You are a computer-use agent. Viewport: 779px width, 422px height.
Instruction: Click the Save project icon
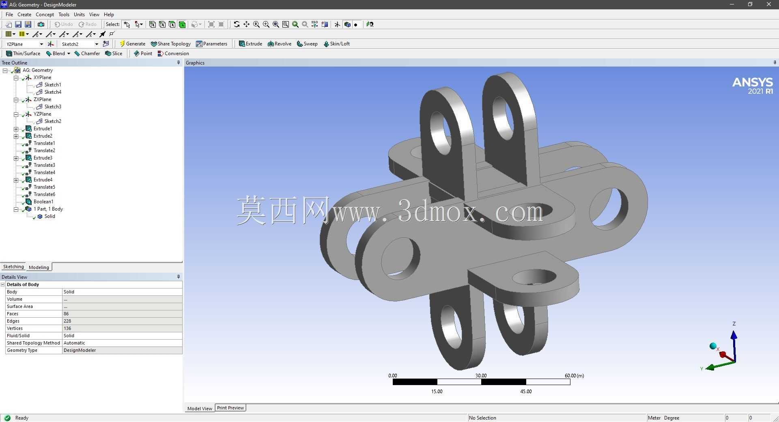point(18,24)
